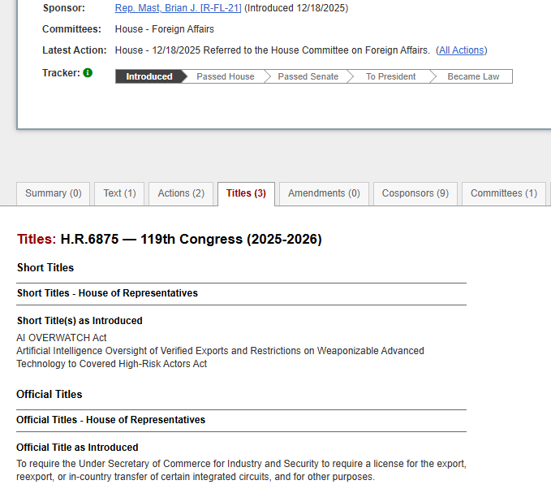
Task: View the Cosponsors (9) tab
Action: click(415, 193)
